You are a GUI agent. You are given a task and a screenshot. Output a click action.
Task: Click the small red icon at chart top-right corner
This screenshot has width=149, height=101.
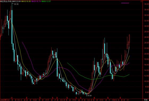142,1
